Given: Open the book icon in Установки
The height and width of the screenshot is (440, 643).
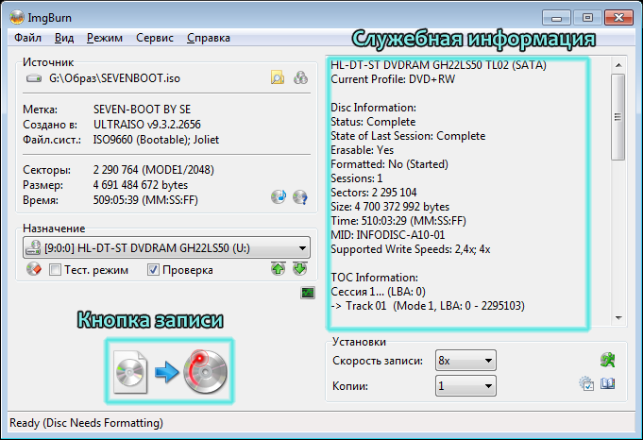Looking at the screenshot, I should point(608,383).
